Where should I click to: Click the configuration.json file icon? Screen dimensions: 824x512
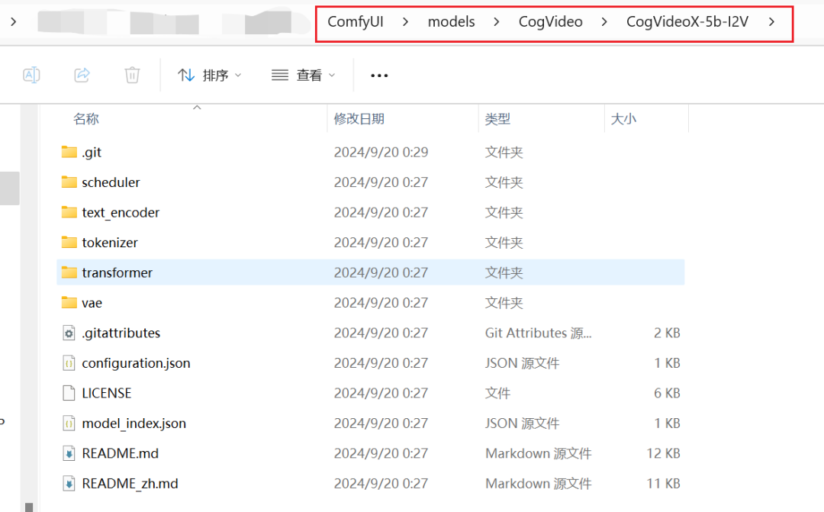point(69,362)
